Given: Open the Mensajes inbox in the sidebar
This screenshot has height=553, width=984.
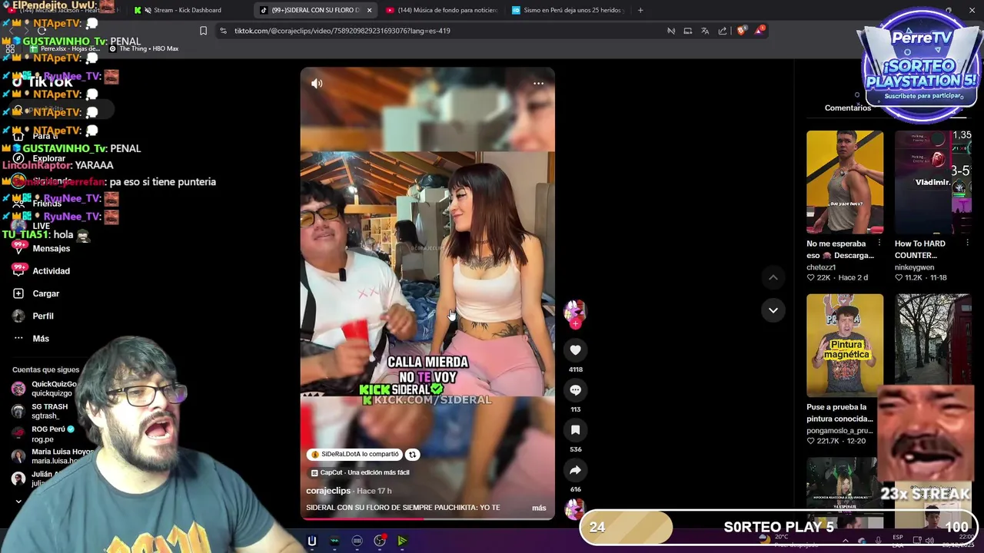Looking at the screenshot, I should (x=42, y=248).
